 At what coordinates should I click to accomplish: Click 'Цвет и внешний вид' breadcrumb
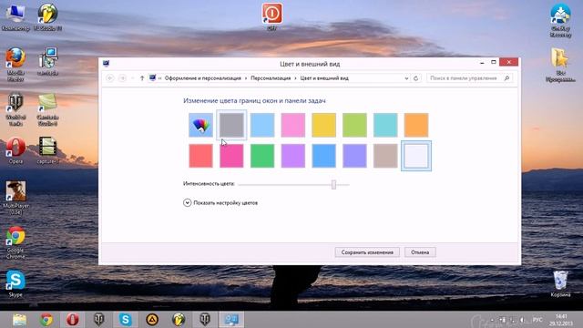pyautogui.click(x=324, y=78)
